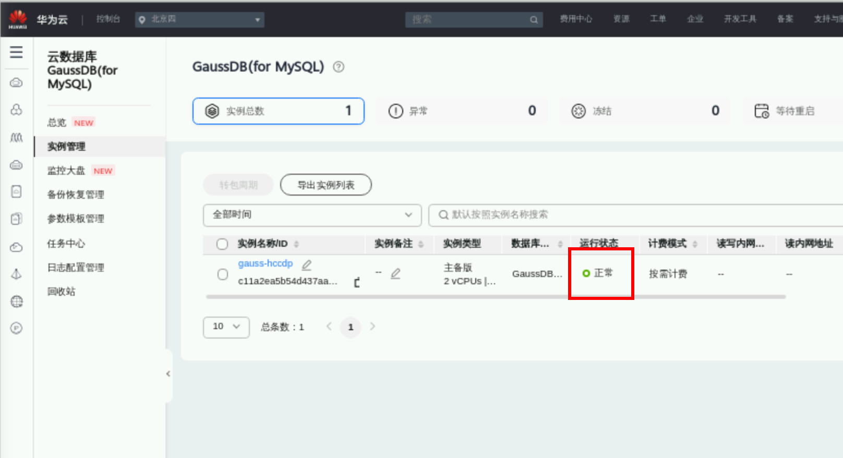Click the sailboat-shaped icon in left rail

point(16,274)
